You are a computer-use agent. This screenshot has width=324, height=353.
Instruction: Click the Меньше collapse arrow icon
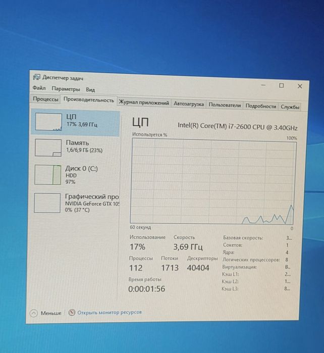click(33, 313)
